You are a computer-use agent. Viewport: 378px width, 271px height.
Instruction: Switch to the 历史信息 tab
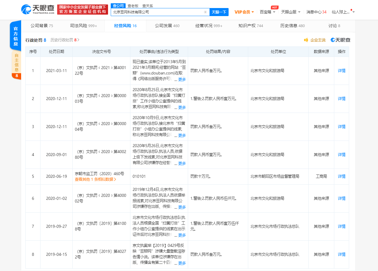(x=292, y=26)
